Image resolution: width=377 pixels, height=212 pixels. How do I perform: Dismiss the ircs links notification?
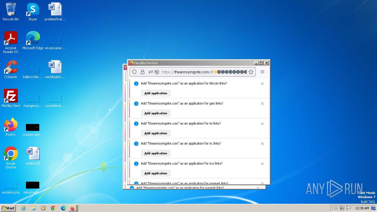click(x=262, y=164)
